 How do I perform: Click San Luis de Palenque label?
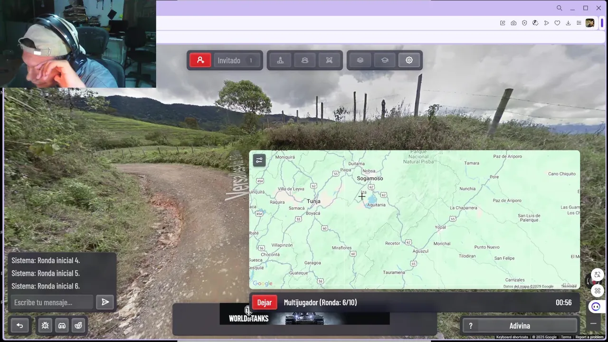[529, 218]
